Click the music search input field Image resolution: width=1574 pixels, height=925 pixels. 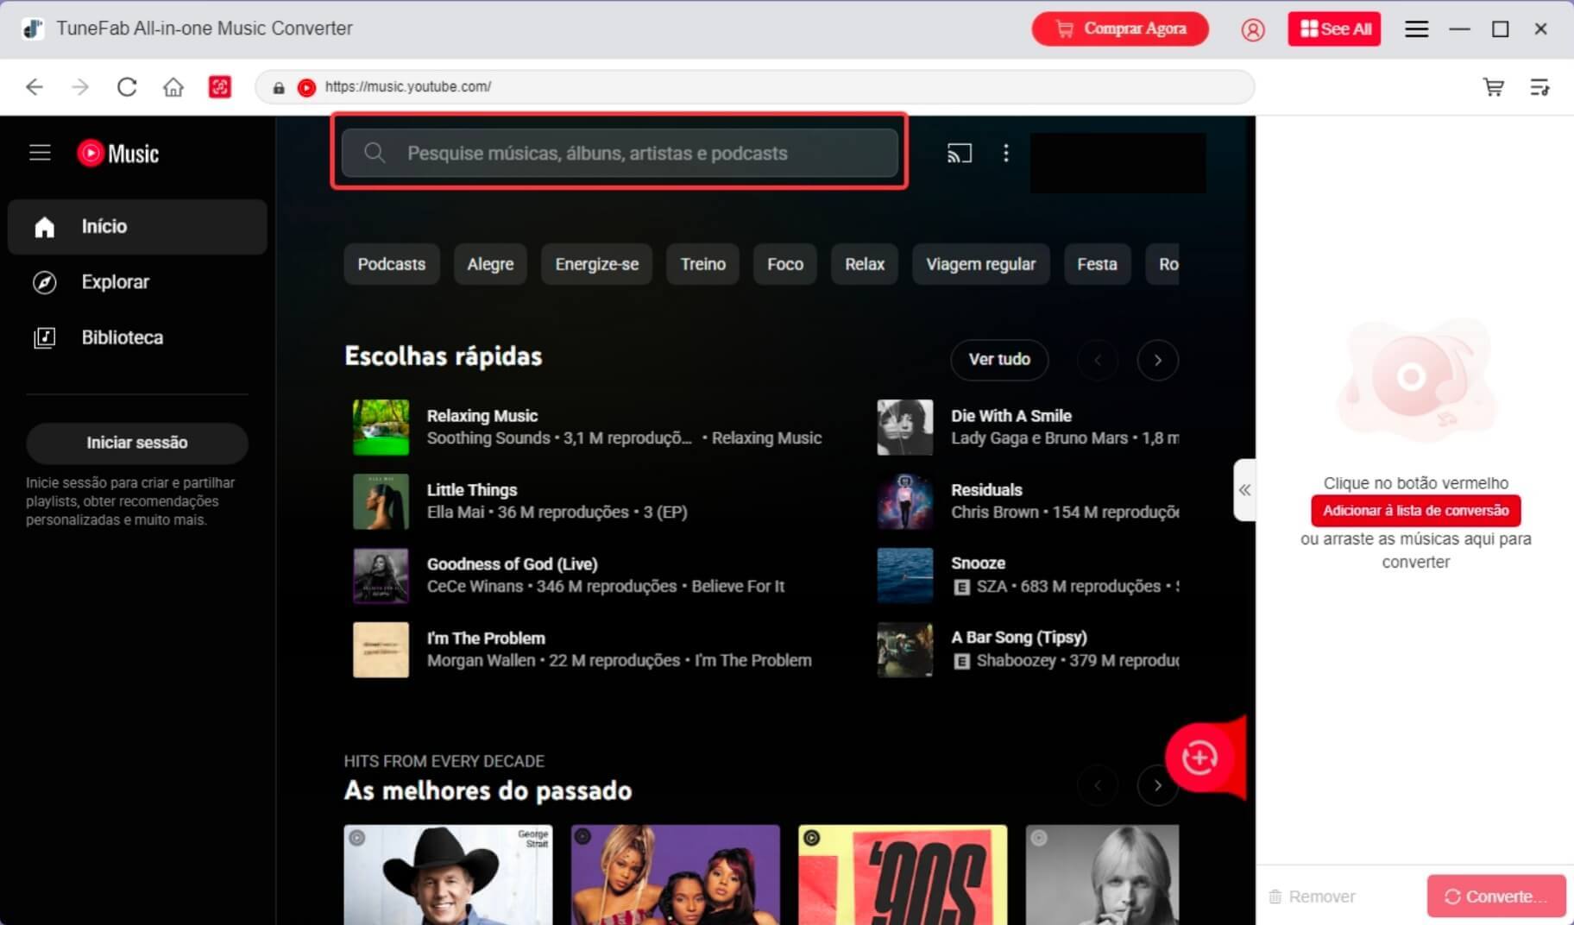coord(620,153)
